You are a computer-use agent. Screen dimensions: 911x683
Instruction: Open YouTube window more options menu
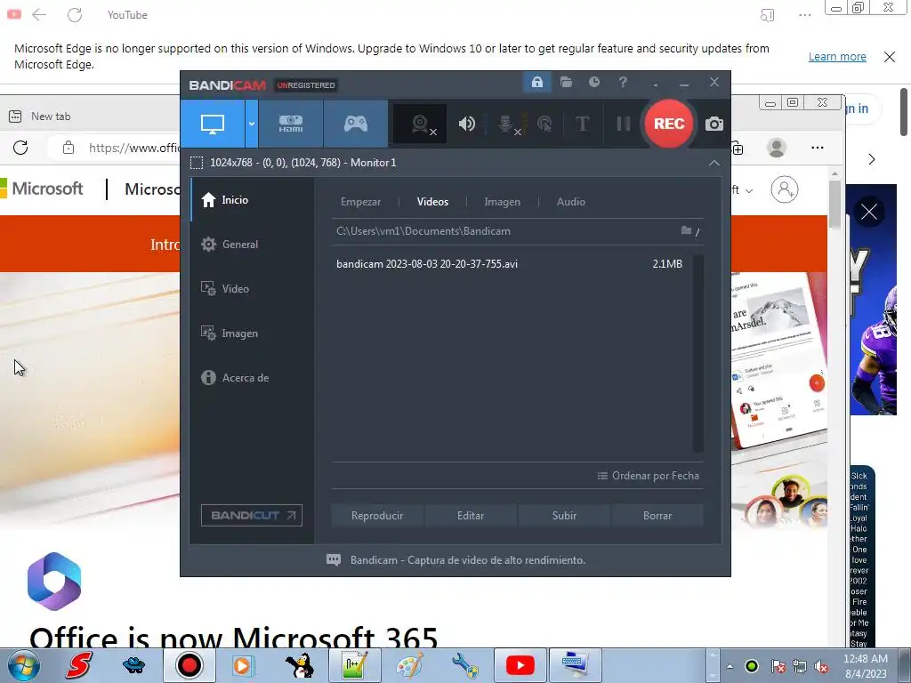point(804,15)
